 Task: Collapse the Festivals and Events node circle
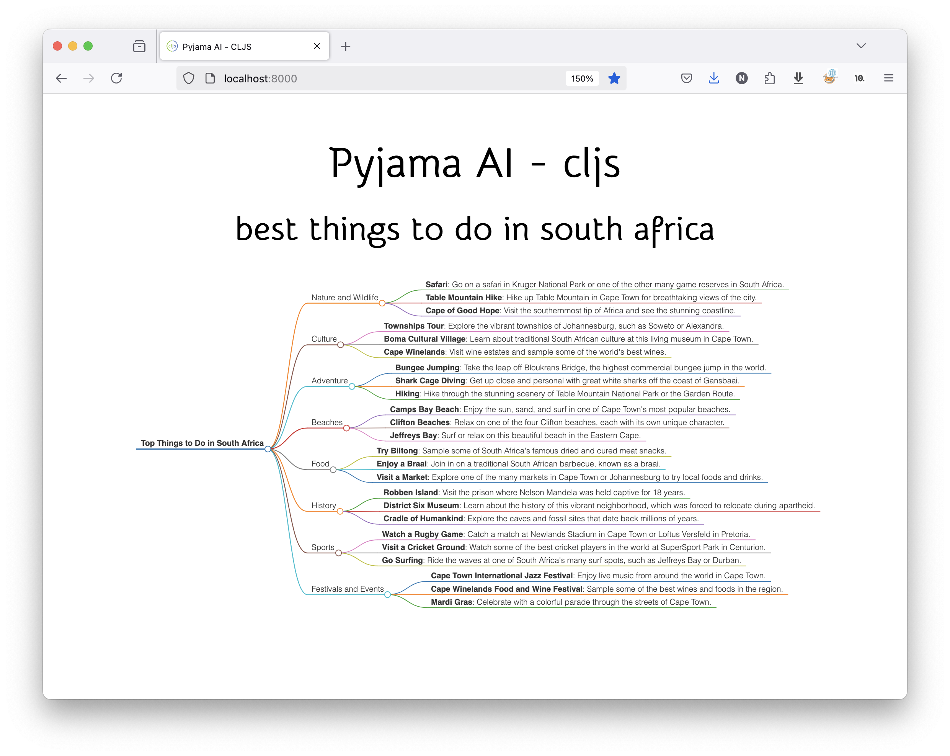tap(387, 595)
